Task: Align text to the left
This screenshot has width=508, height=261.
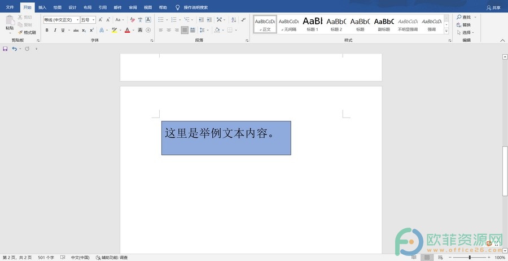Action: (x=161, y=30)
